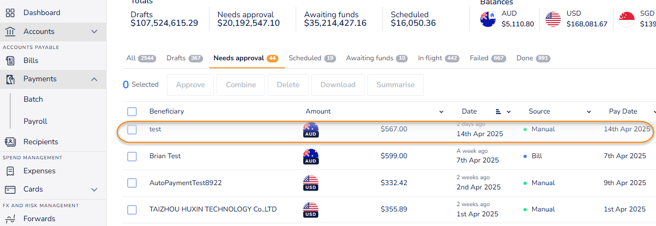
Task: Click the Forwards icon in sidebar
Action: pos(10,218)
